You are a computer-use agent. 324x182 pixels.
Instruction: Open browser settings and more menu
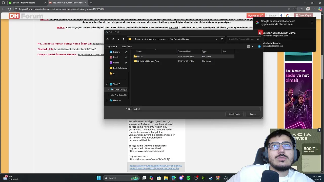[x=314, y=9]
